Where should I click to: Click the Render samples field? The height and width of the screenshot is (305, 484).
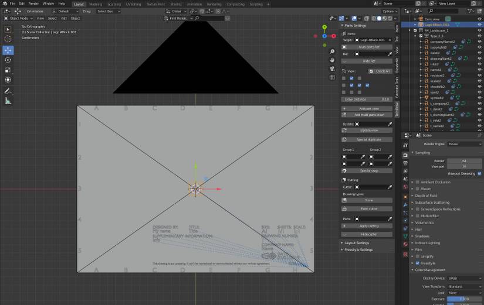(x=464, y=160)
